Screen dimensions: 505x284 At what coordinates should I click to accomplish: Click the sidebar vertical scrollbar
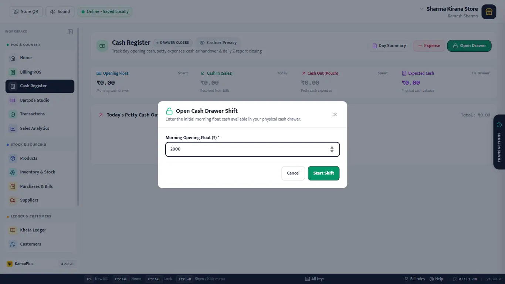pos(78,116)
